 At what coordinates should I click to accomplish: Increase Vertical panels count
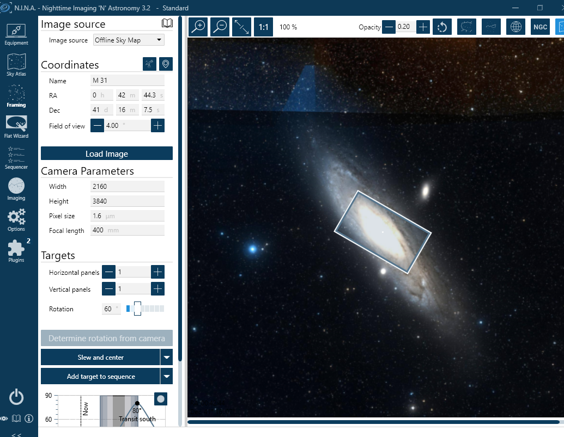coord(157,288)
